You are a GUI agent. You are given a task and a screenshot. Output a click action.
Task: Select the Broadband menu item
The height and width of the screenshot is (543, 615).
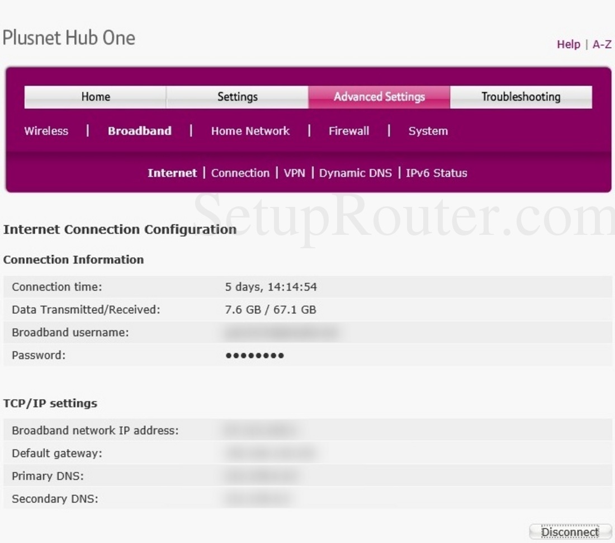(x=139, y=131)
